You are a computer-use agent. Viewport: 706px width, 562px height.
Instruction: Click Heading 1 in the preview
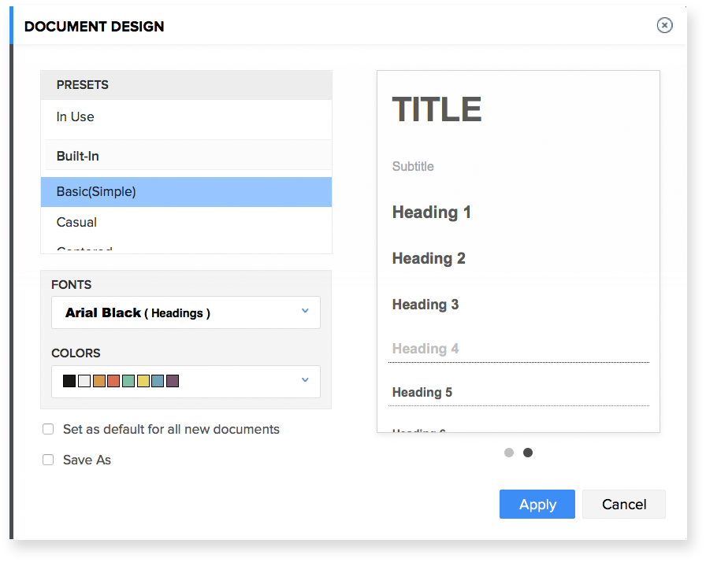[432, 213]
